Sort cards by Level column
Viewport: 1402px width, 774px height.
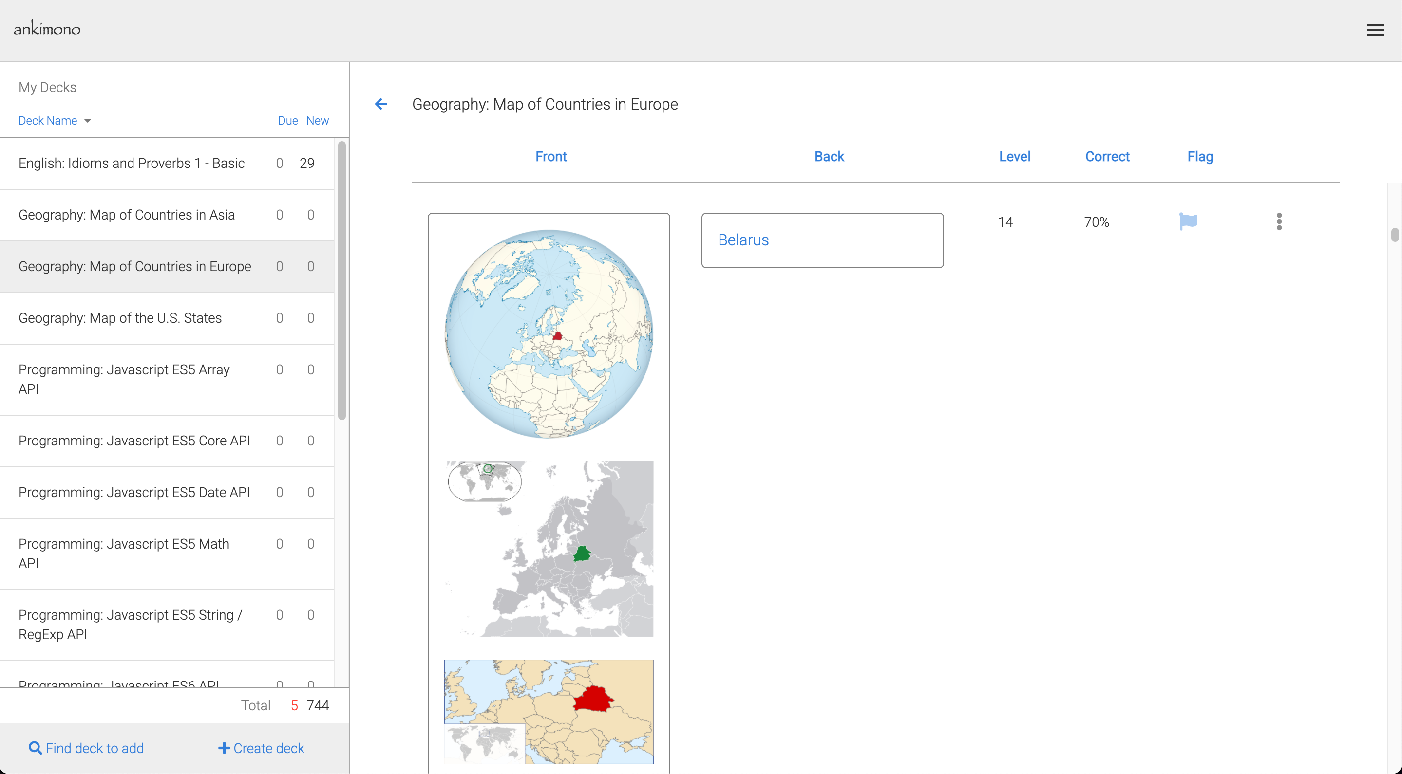(x=1015, y=157)
